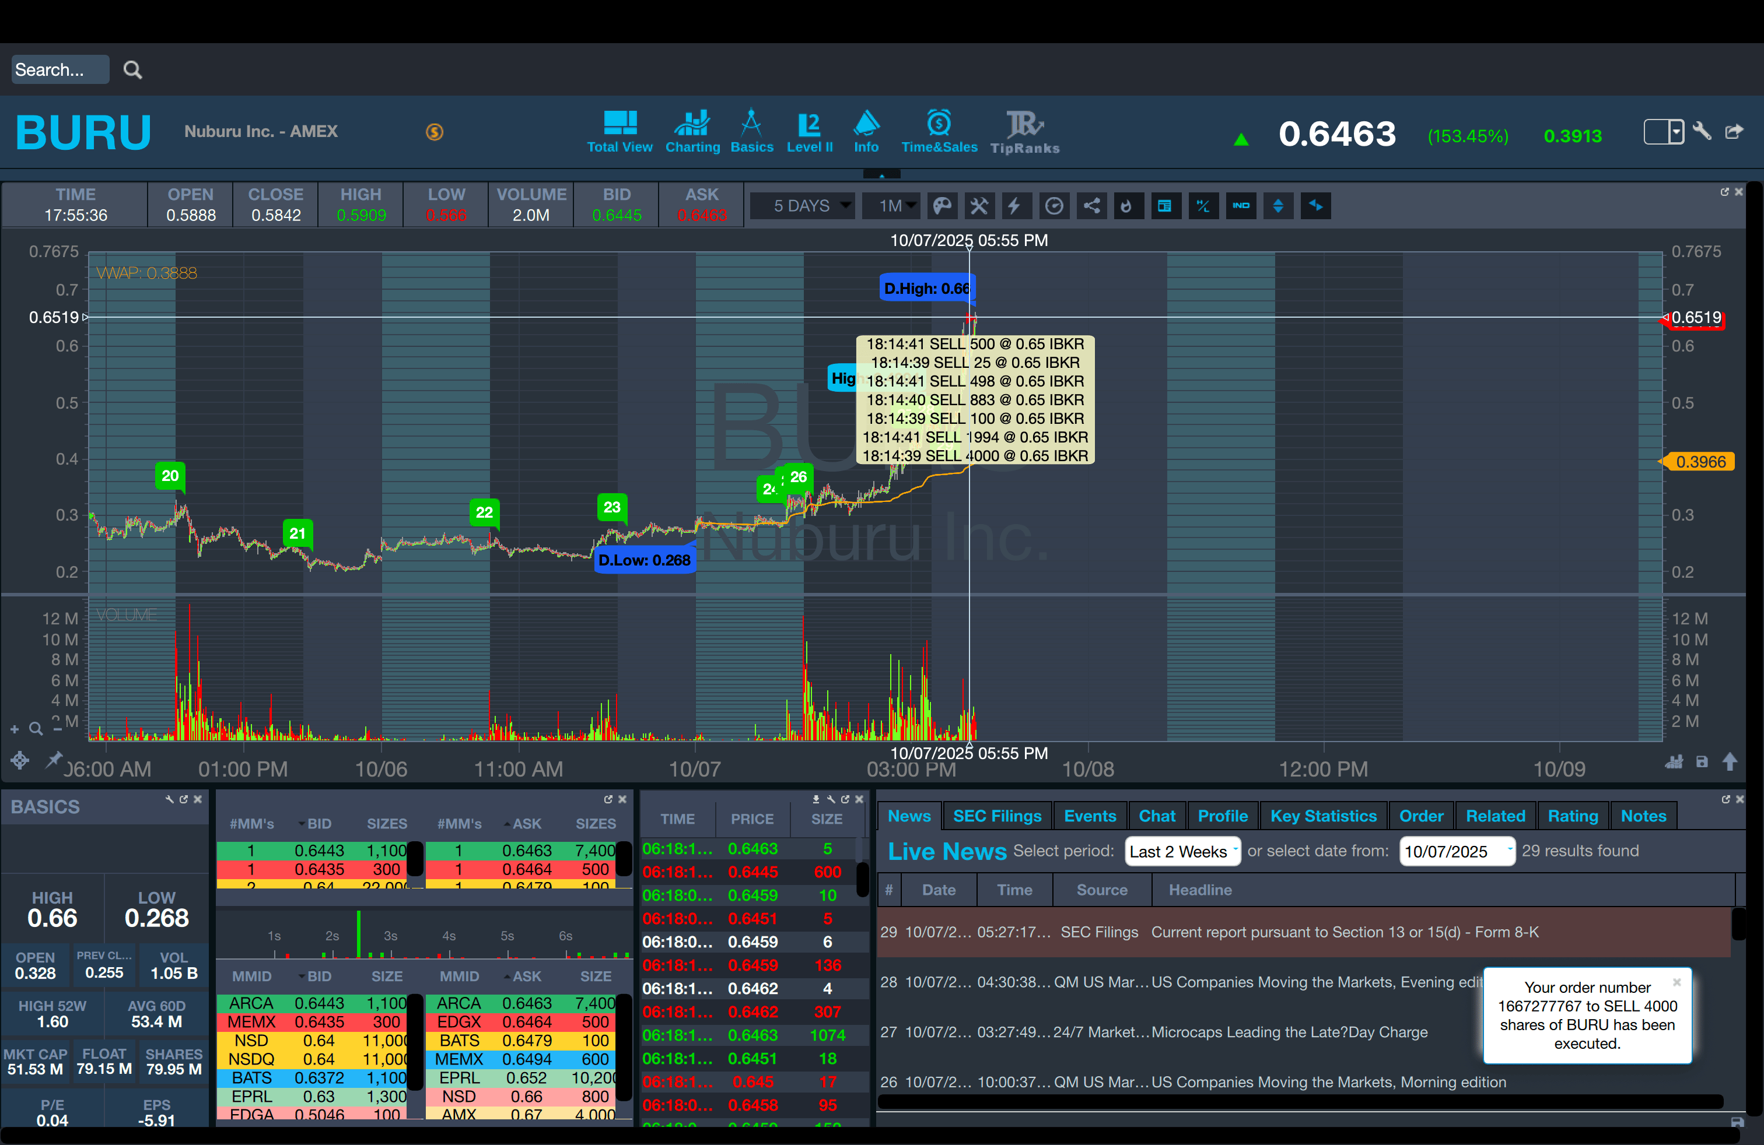
Task: Open the 1M interval dropdown
Action: (x=892, y=206)
